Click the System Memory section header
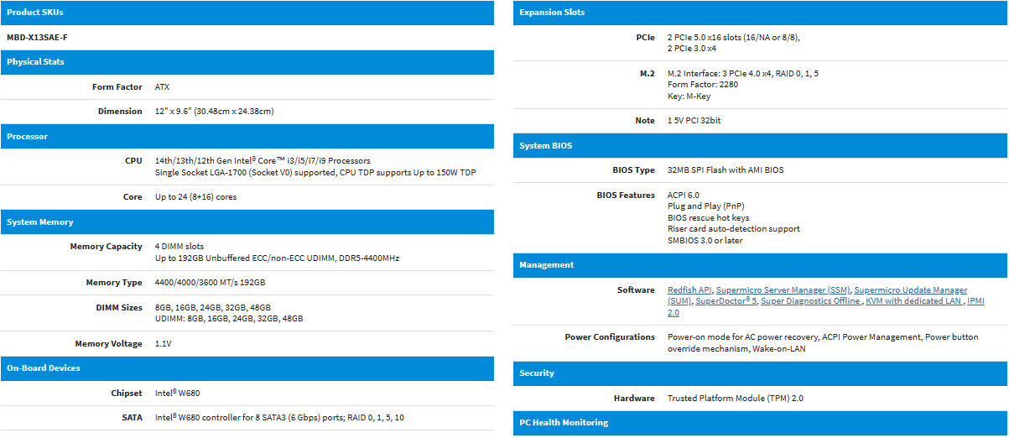1009x438 pixels. [247, 222]
